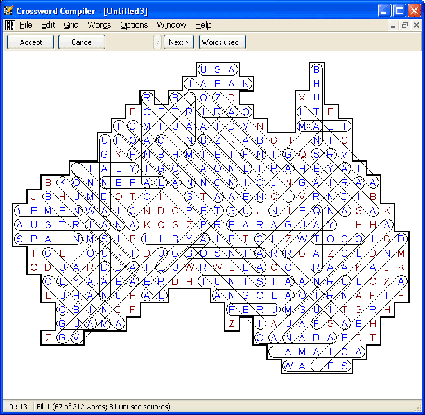425x415 pixels.
Task: Select the circled word SPAIN
Action: (48, 239)
